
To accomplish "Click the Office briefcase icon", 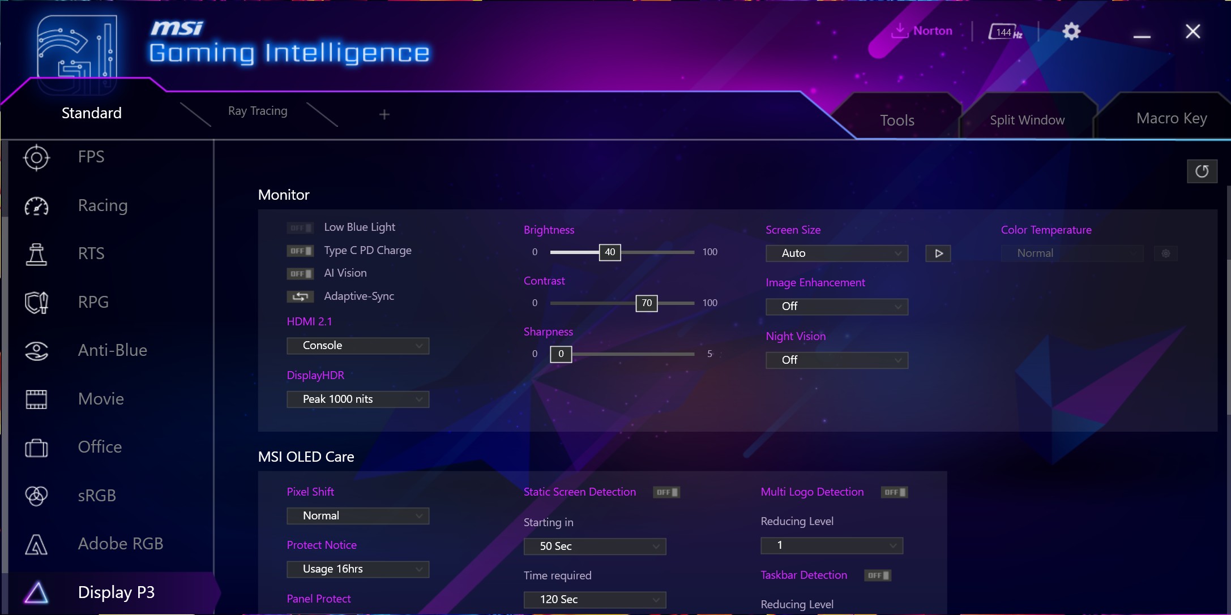I will point(36,448).
